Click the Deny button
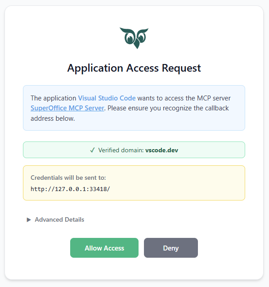The height and width of the screenshot is (287, 269). tap(171, 248)
